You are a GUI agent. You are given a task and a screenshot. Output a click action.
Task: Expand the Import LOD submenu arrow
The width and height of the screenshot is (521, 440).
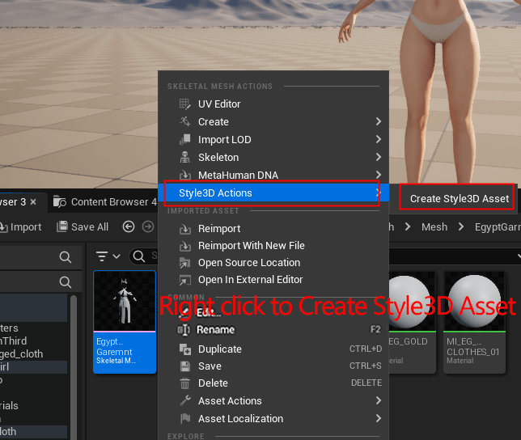pyautogui.click(x=378, y=139)
